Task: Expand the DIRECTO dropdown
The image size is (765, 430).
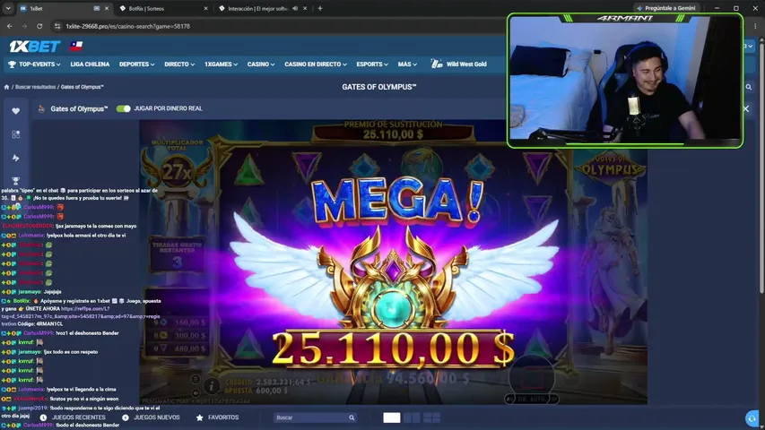Action: [x=179, y=64]
